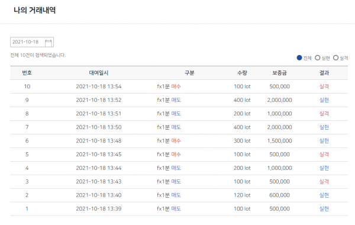Select the date 2021-10-18 13:44

[99, 168]
